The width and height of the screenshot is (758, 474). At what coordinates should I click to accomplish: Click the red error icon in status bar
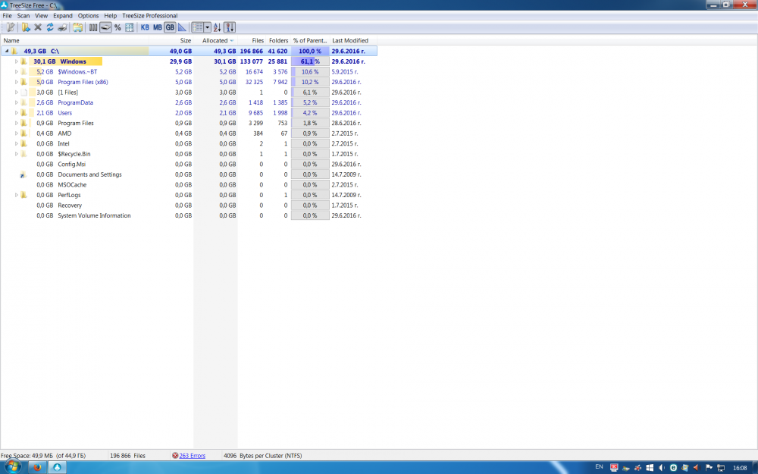click(x=175, y=456)
